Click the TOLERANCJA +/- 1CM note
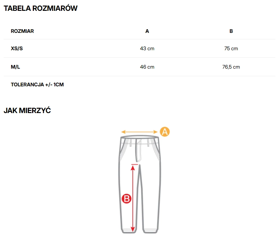 38,85
